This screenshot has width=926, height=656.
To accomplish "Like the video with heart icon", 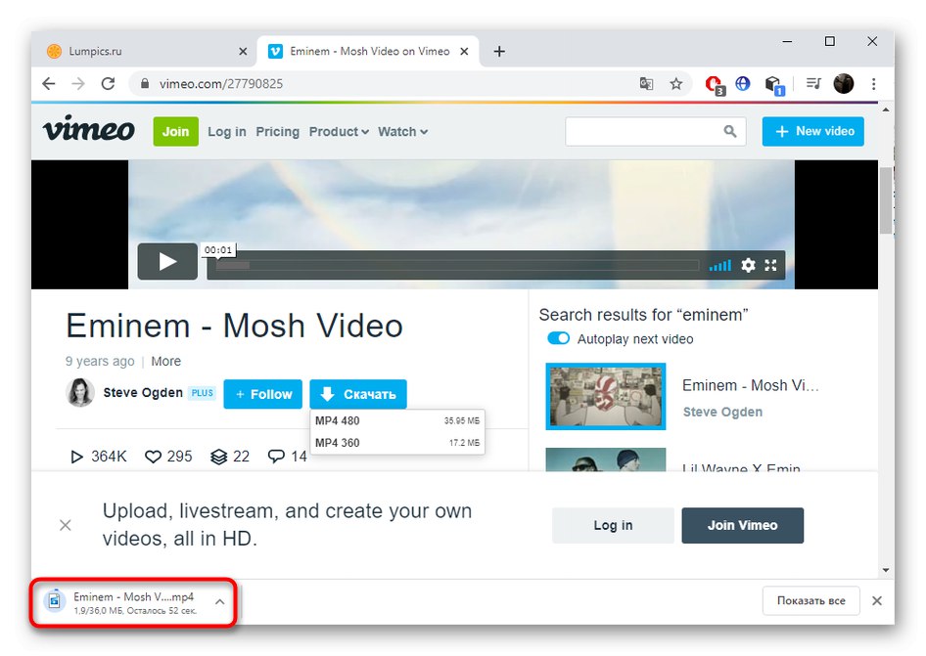I will click(x=153, y=457).
